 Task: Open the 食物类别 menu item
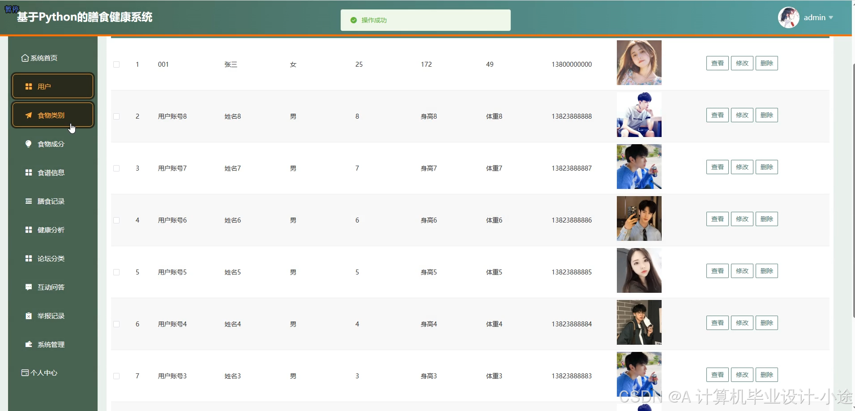(x=53, y=115)
